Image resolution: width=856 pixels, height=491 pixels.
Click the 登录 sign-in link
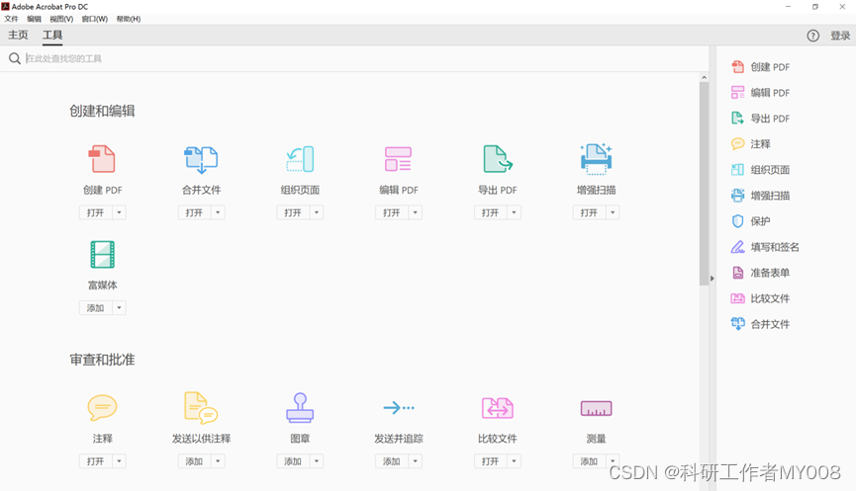pos(840,36)
